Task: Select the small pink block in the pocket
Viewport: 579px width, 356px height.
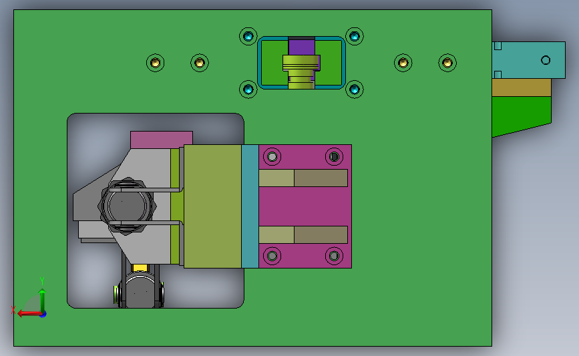Action: (x=162, y=140)
